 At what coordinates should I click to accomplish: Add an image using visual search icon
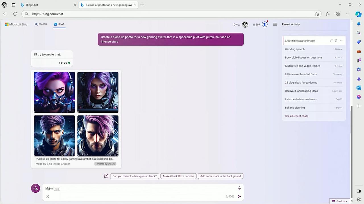pos(47,196)
